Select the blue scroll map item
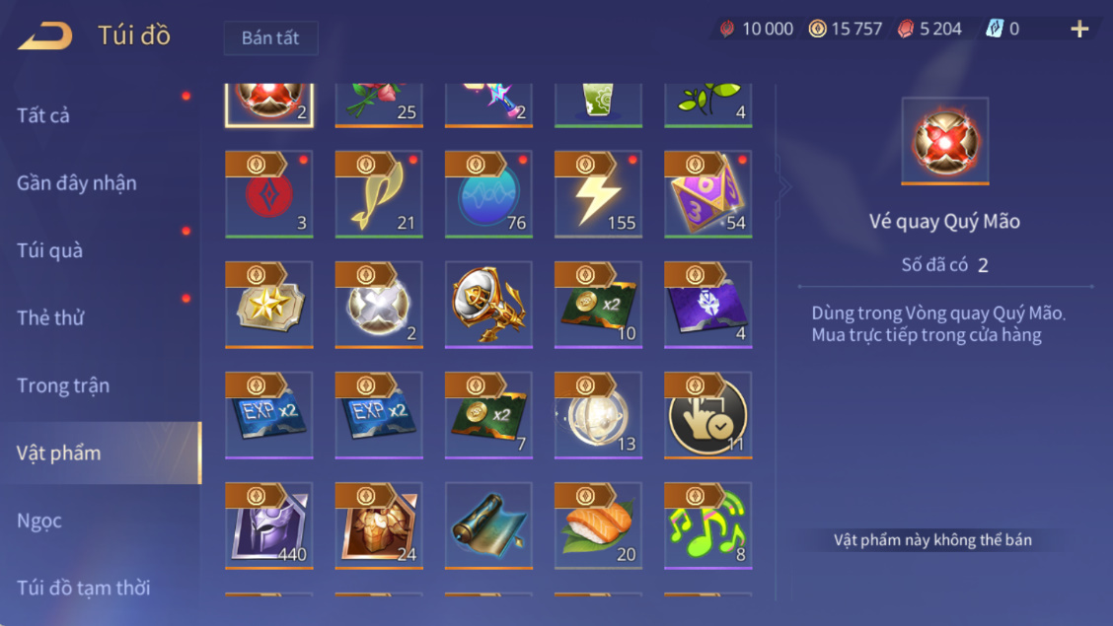The image size is (1113, 626). pyautogui.click(x=488, y=525)
